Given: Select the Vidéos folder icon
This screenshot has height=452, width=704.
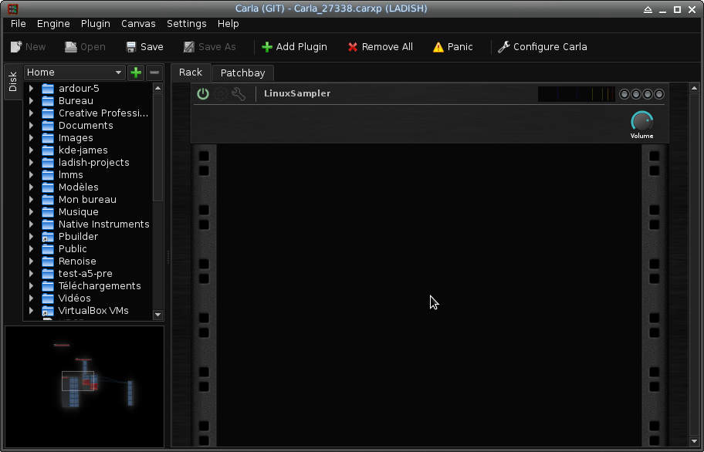Looking at the screenshot, I should click(x=48, y=299).
